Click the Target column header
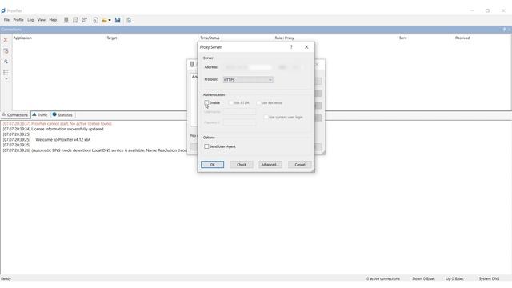 tap(112, 38)
